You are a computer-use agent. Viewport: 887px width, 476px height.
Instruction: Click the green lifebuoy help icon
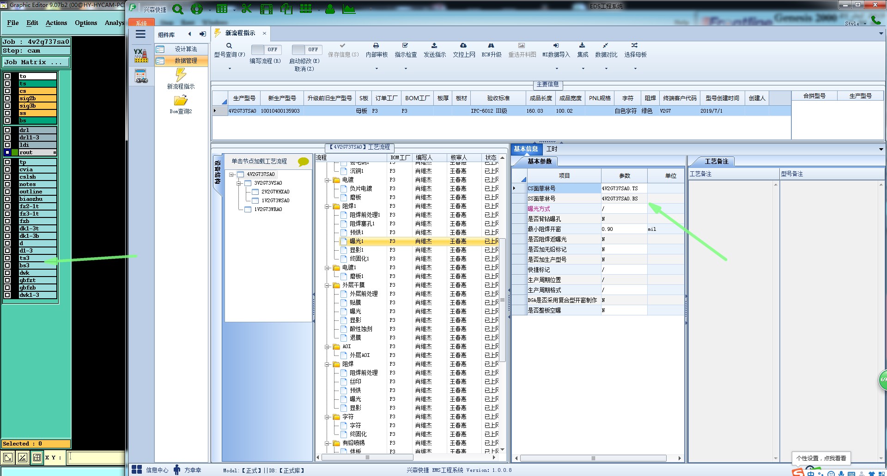tap(197, 9)
